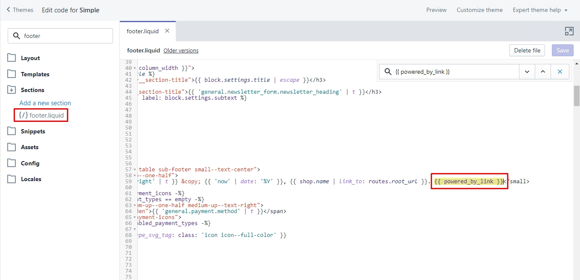This screenshot has height=280, width=580.
Task: Expand the Config folder
Action: coord(30,163)
